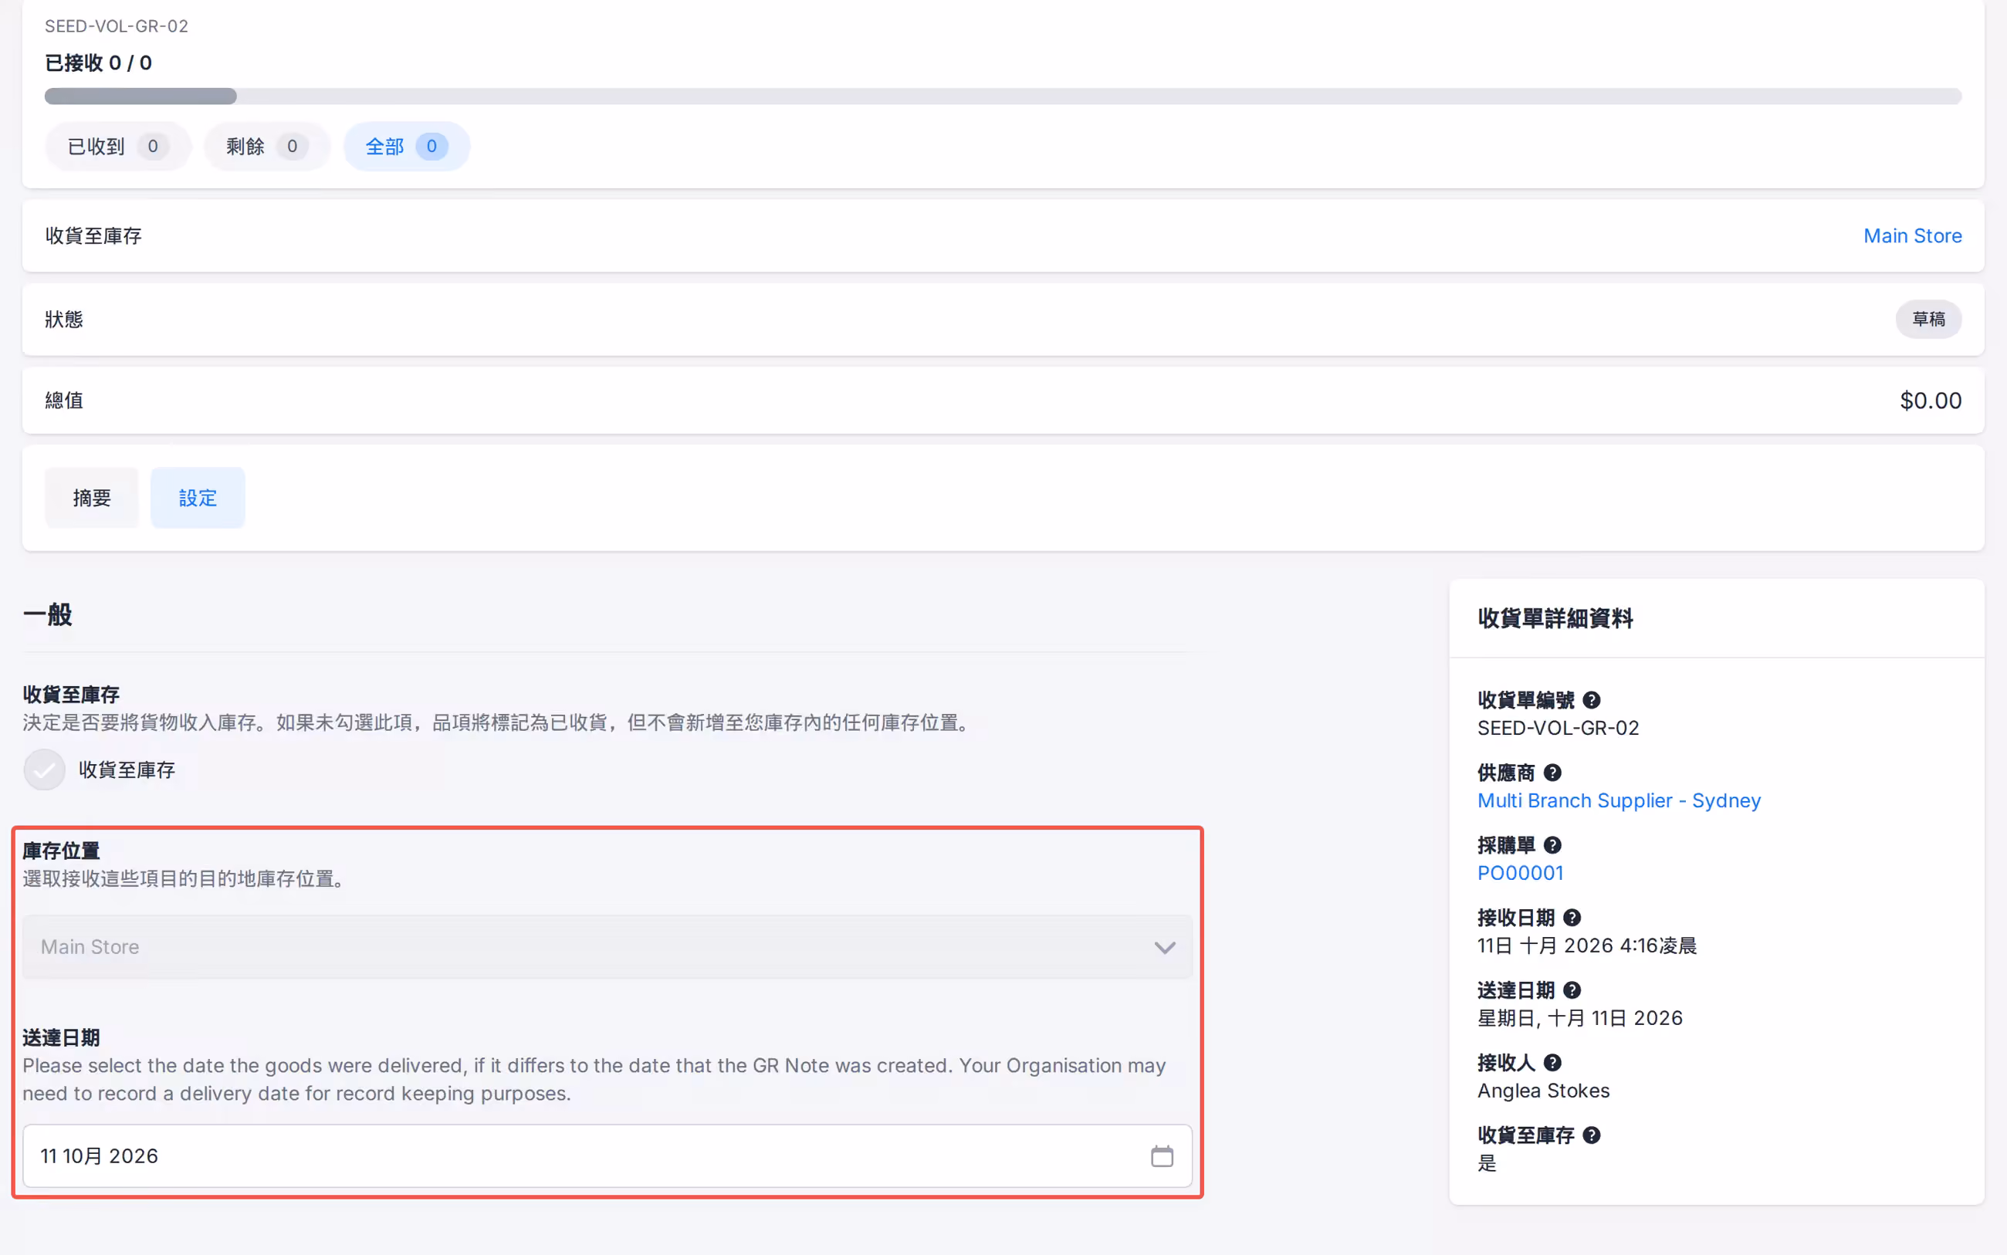Expand the Main Store location dropdown
Image resolution: width=2007 pixels, height=1255 pixels.
coord(608,947)
